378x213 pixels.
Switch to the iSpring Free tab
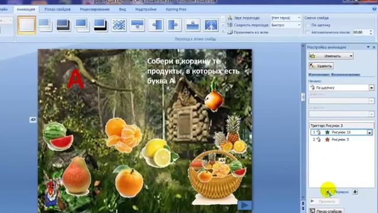point(176,9)
